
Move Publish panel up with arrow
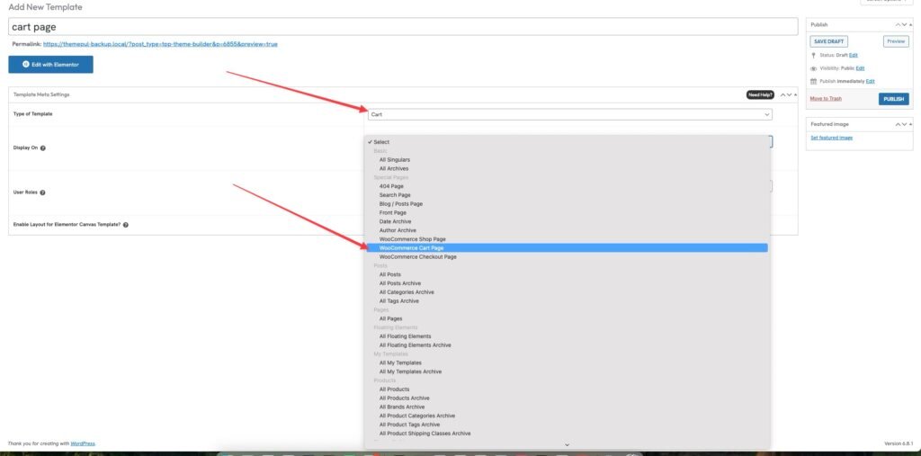[899, 24]
